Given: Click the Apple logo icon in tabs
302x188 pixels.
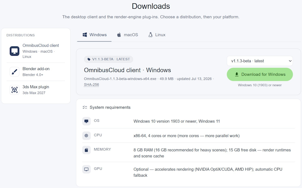Looking at the screenshot, I should [x=119, y=35].
